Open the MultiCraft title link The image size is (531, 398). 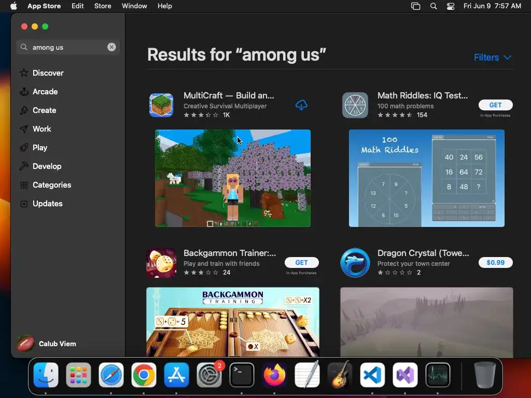click(x=229, y=95)
